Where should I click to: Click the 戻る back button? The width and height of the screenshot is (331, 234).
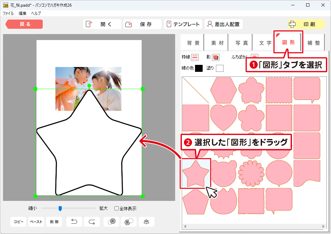pos(24,24)
